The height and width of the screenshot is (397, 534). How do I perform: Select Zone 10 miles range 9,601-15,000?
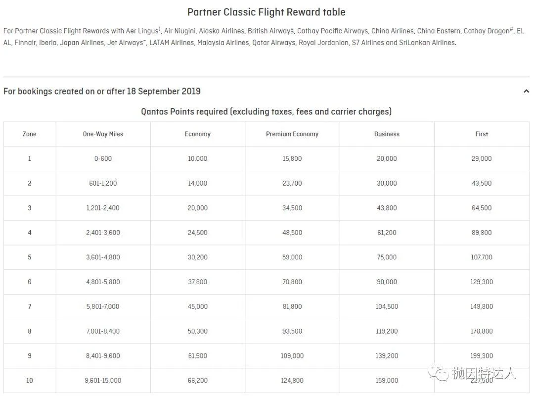coord(102,380)
